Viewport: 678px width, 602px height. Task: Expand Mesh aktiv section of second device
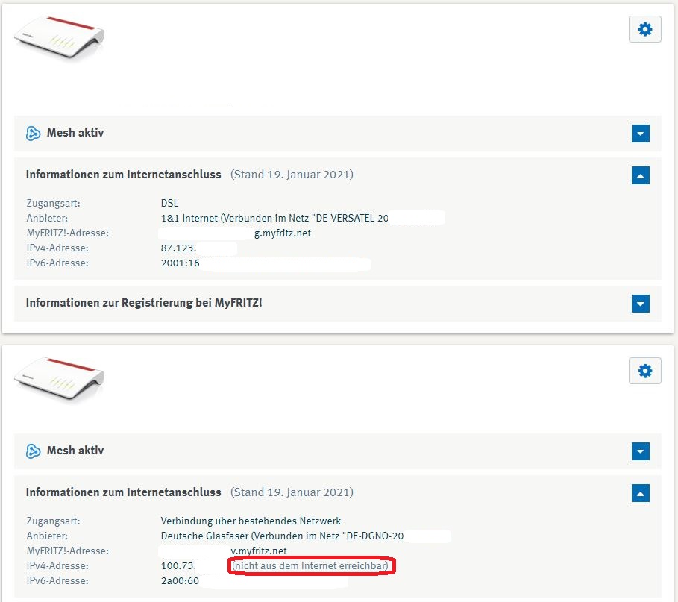point(641,451)
